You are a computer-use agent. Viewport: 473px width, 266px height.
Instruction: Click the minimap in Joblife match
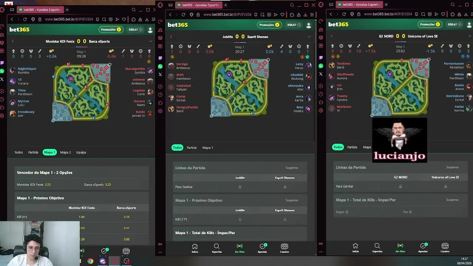point(240,87)
